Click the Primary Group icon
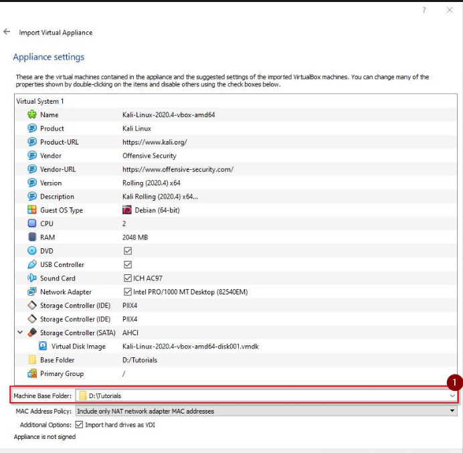Viewport: 463px width, 453px height. point(32,373)
